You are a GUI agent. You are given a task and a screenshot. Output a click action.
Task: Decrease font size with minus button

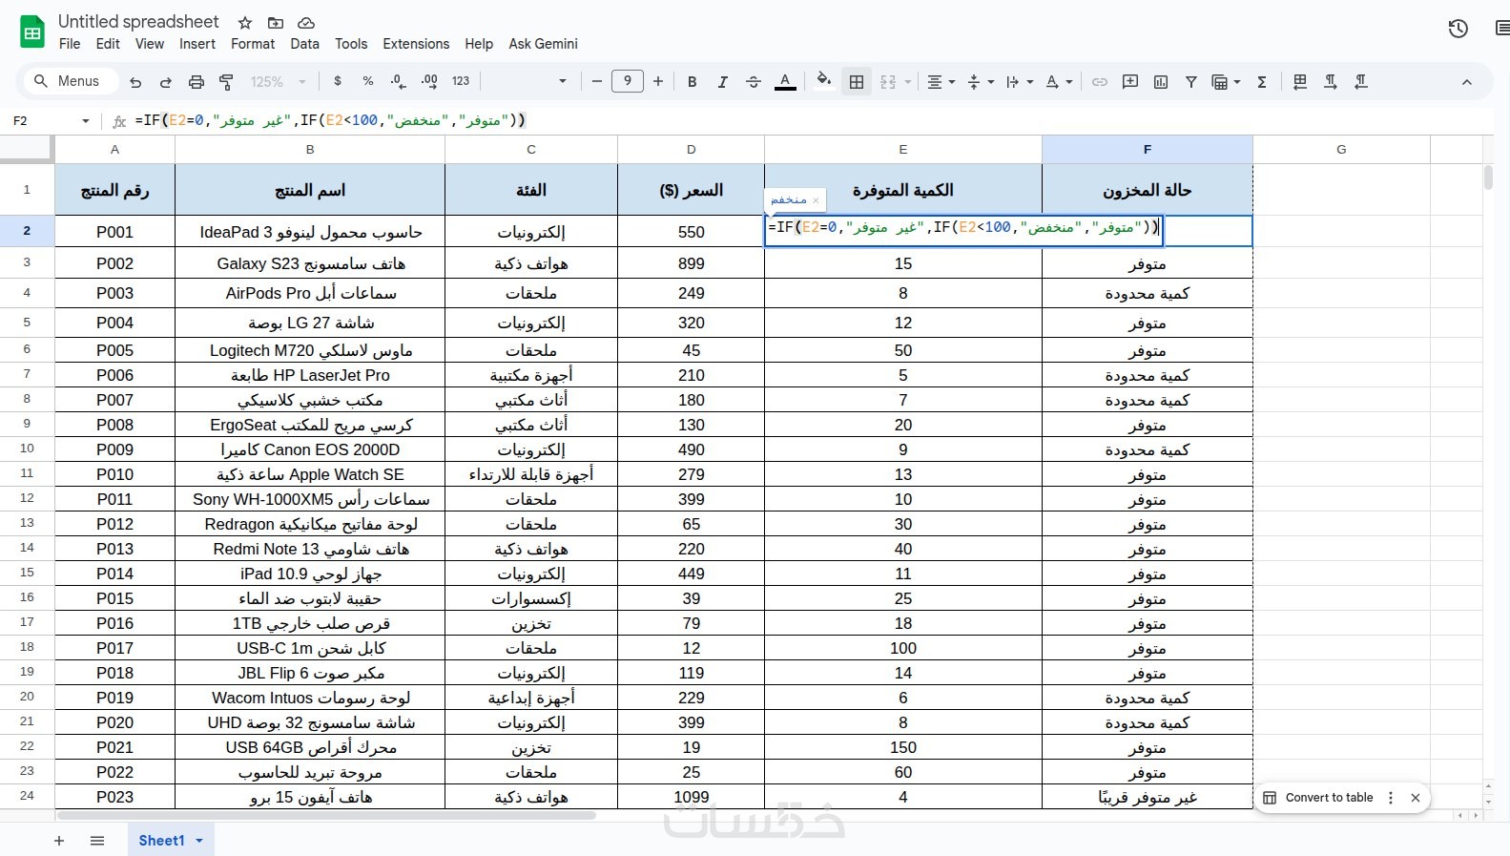click(x=597, y=82)
